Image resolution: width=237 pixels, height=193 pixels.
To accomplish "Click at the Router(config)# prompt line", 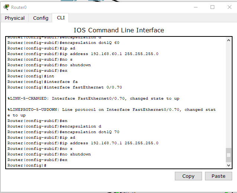I will 27,165.
